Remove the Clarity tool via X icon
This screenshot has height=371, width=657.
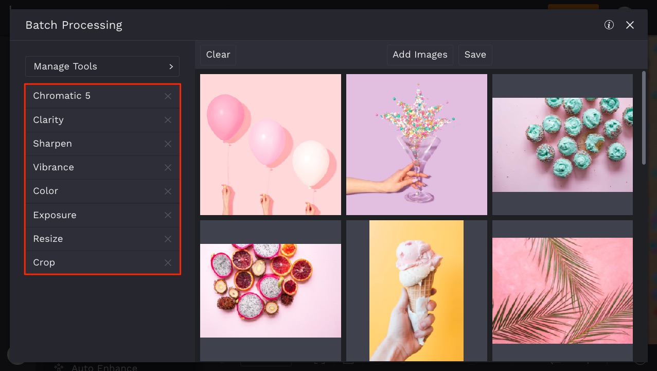[x=168, y=120]
